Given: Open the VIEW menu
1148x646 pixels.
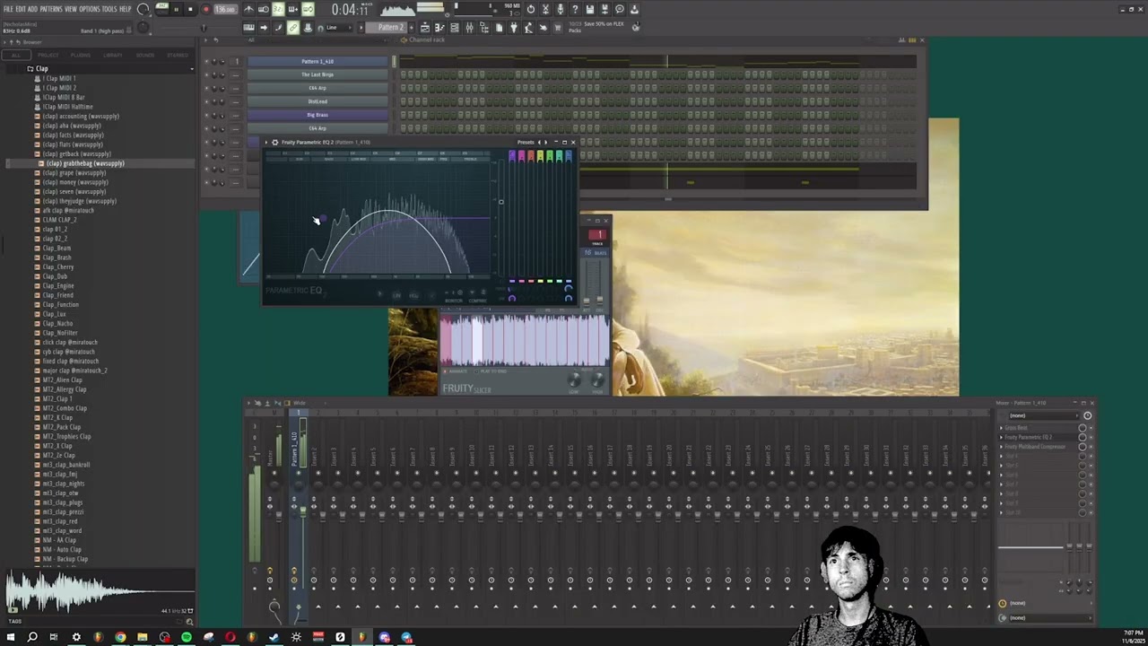Looking at the screenshot, I should click(x=70, y=9).
